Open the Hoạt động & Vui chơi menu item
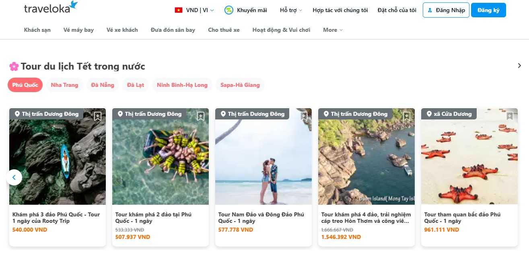 (281, 30)
